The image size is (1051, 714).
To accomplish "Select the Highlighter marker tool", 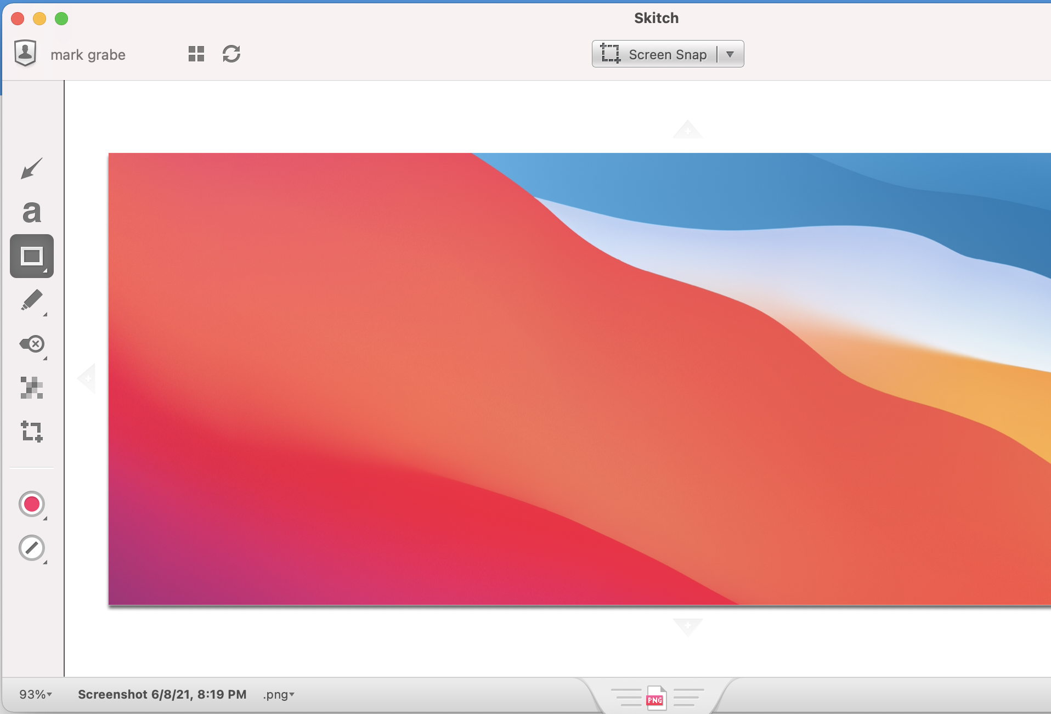I will click(32, 301).
